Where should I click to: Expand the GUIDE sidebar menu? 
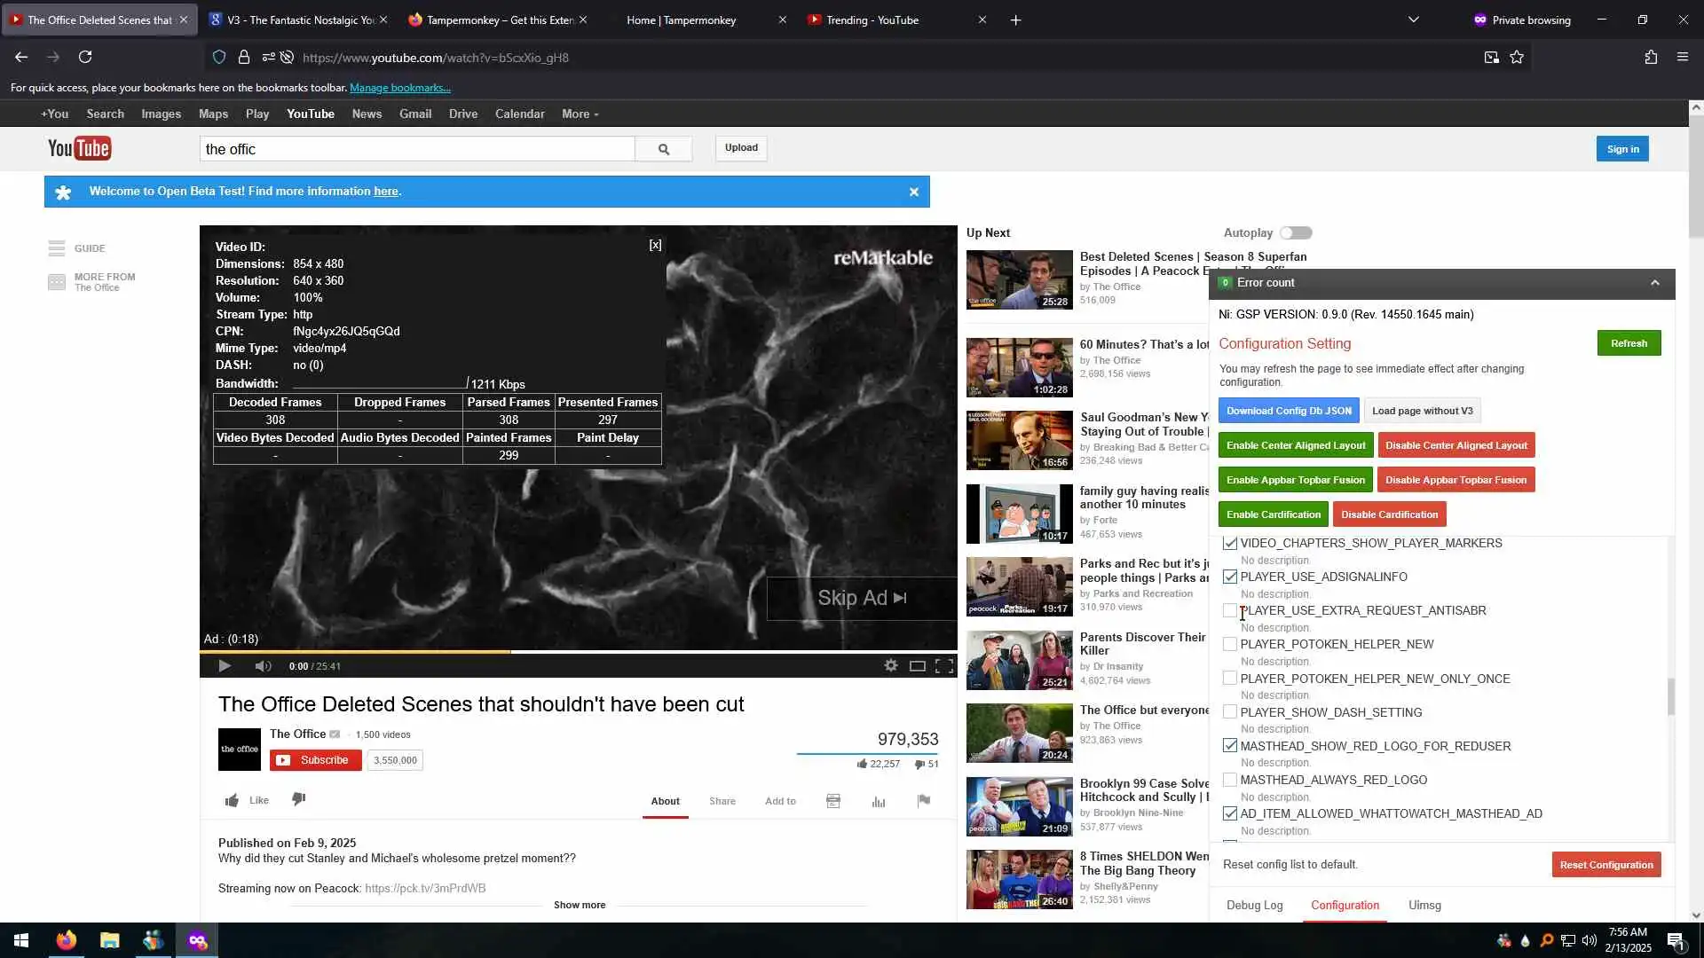pyautogui.click(x=76, y=248)
